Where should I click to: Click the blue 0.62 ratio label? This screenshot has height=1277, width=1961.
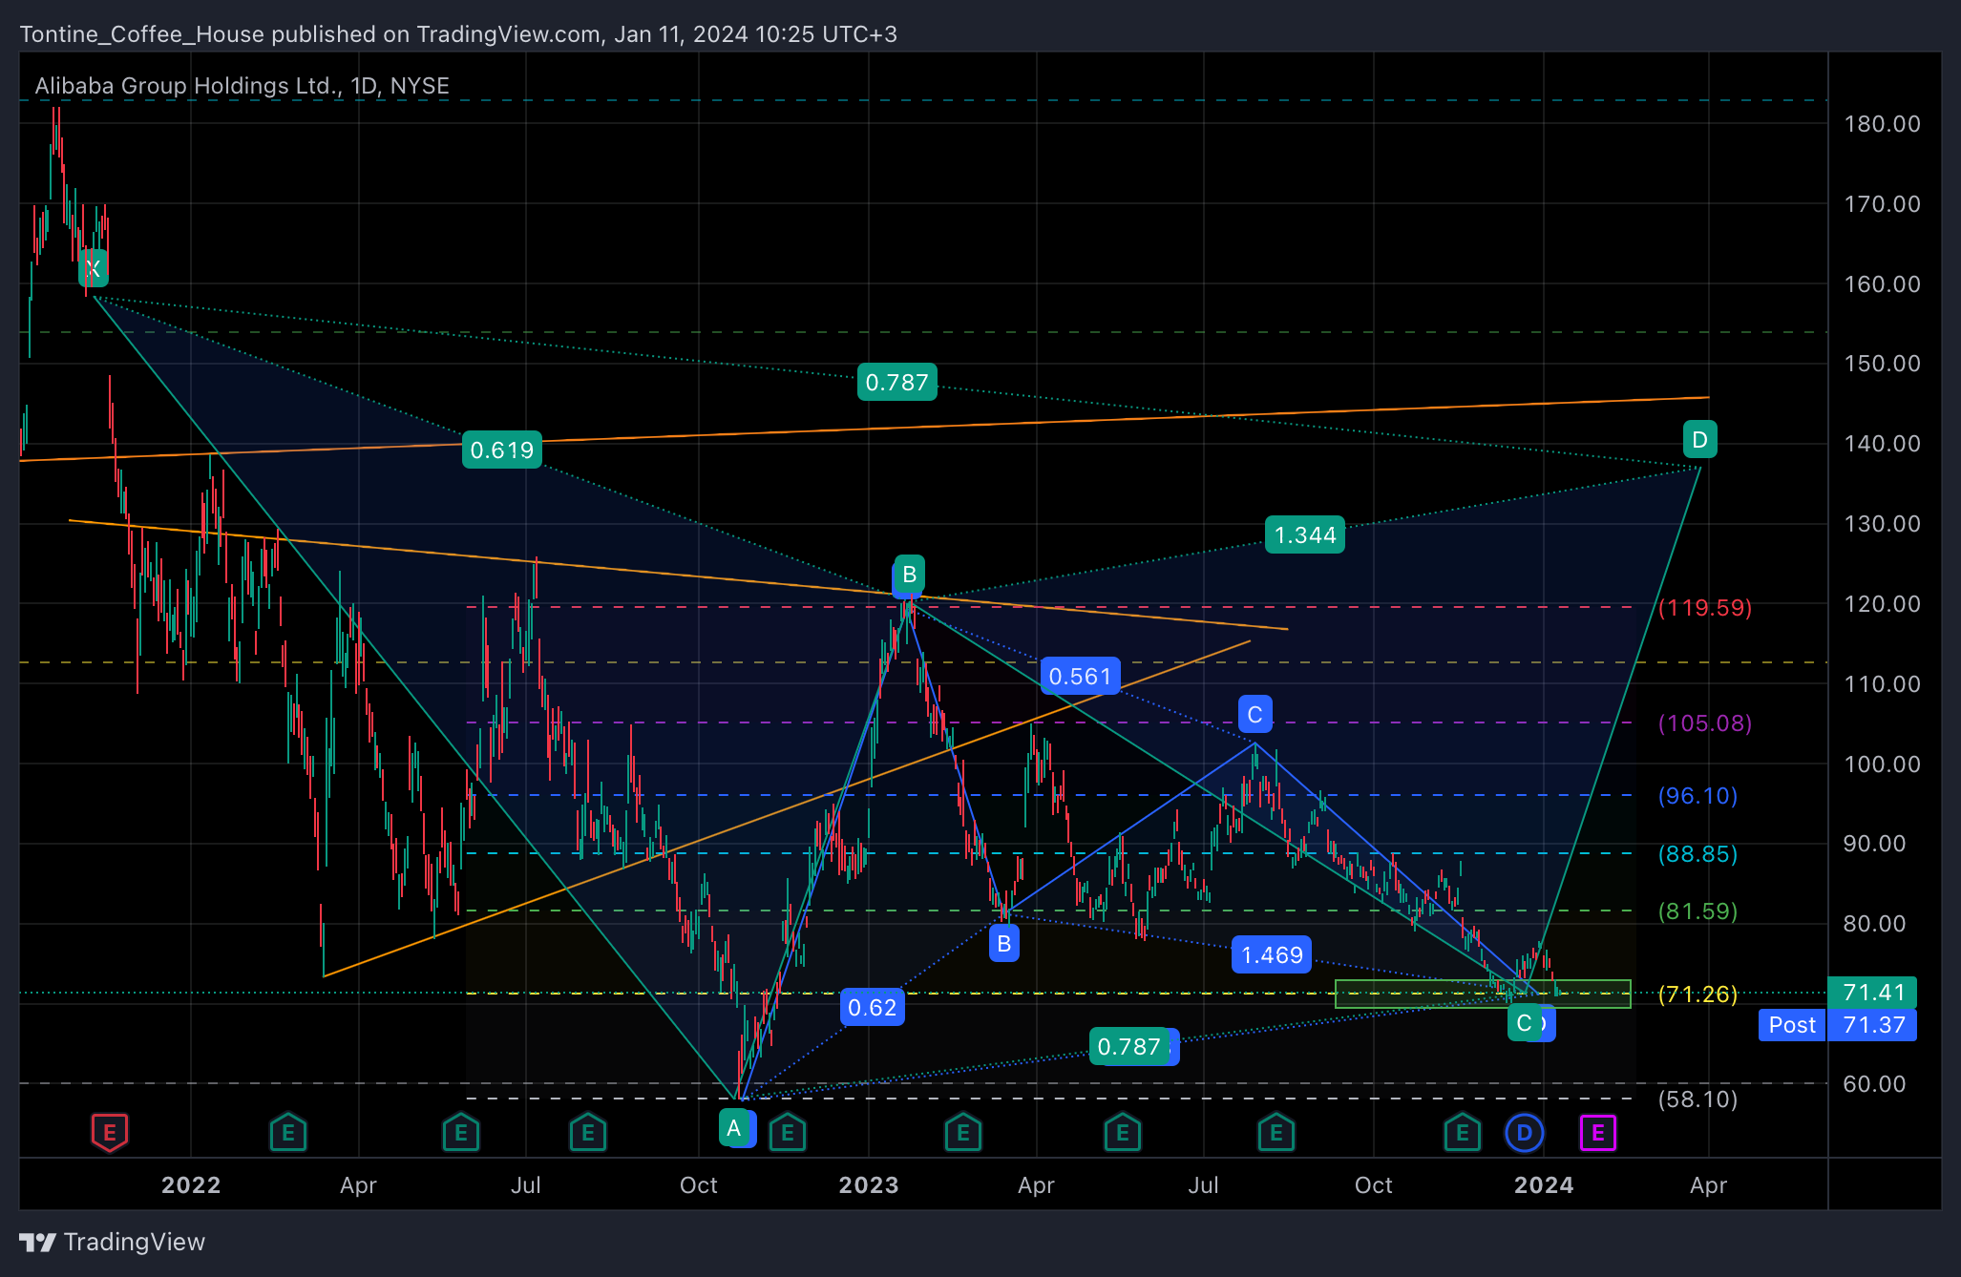click(873, 1007)
